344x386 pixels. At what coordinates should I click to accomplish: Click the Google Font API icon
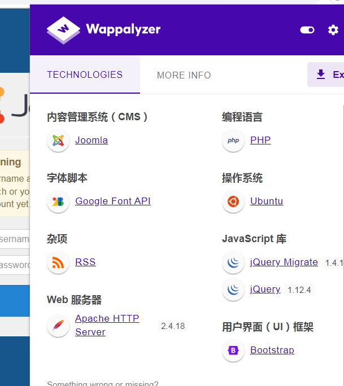[58, 201]
